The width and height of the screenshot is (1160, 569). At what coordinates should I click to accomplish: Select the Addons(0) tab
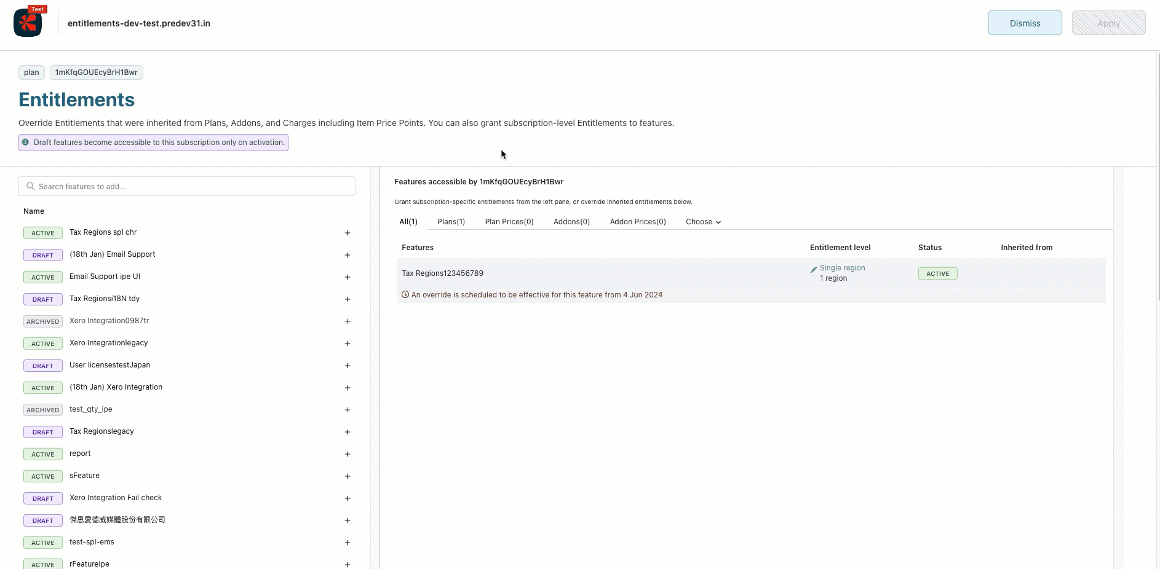571,222
